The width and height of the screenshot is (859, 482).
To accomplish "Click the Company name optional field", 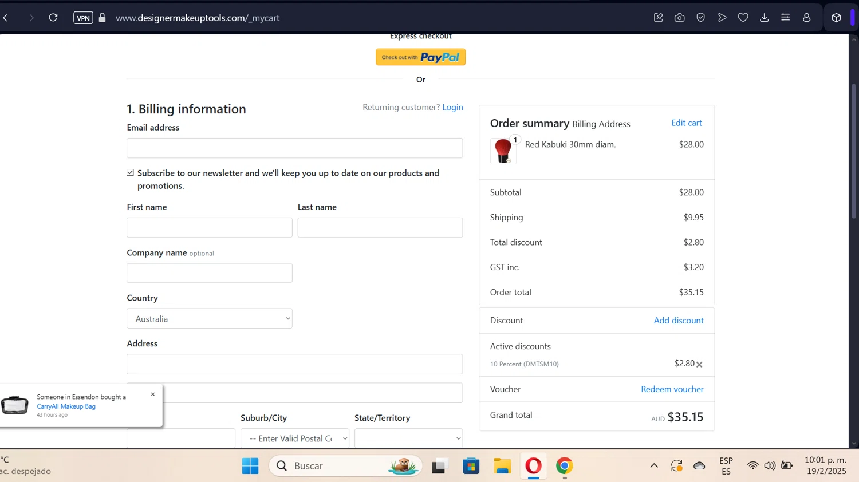I will pos(210,273).
